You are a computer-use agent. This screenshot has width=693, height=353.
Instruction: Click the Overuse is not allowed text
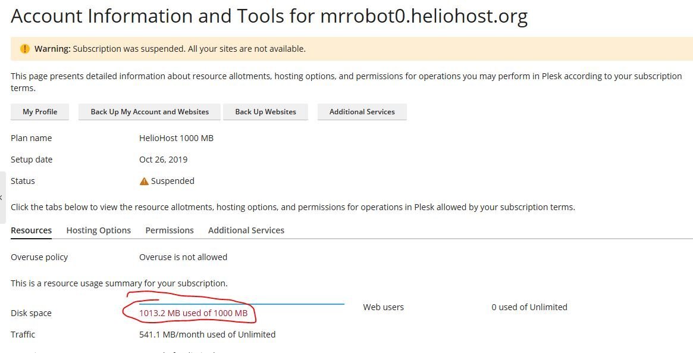tap(183, 257)
